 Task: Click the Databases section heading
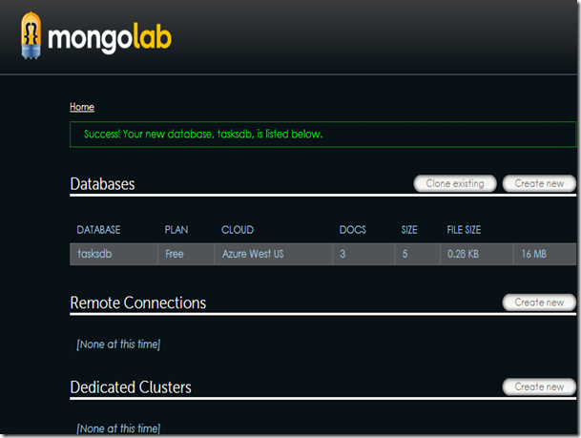(103, 184)
